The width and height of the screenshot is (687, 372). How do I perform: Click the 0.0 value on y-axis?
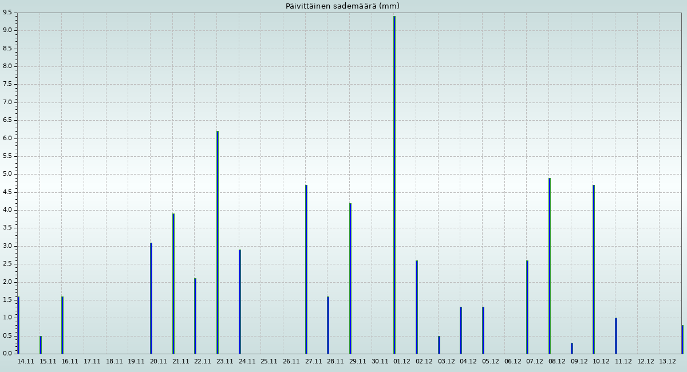click(7, 354)
